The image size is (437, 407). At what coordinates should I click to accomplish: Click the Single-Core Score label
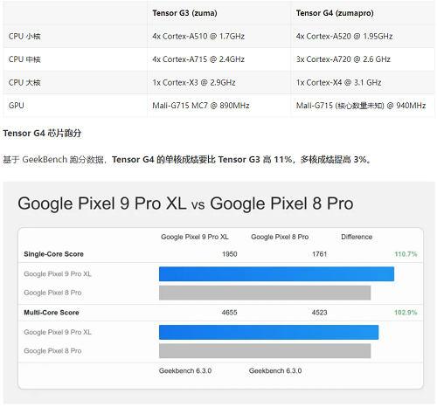pyautogui.click(x=53, y=254)
